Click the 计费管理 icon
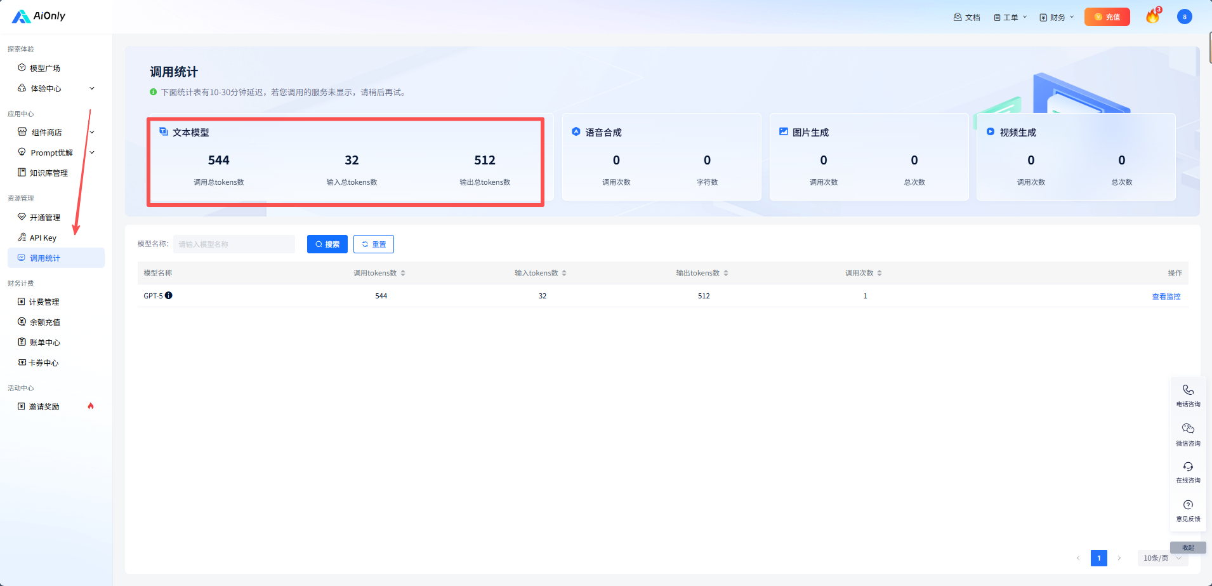The height and width of the screenshot is (586, 1212). (x=22, y=302)
